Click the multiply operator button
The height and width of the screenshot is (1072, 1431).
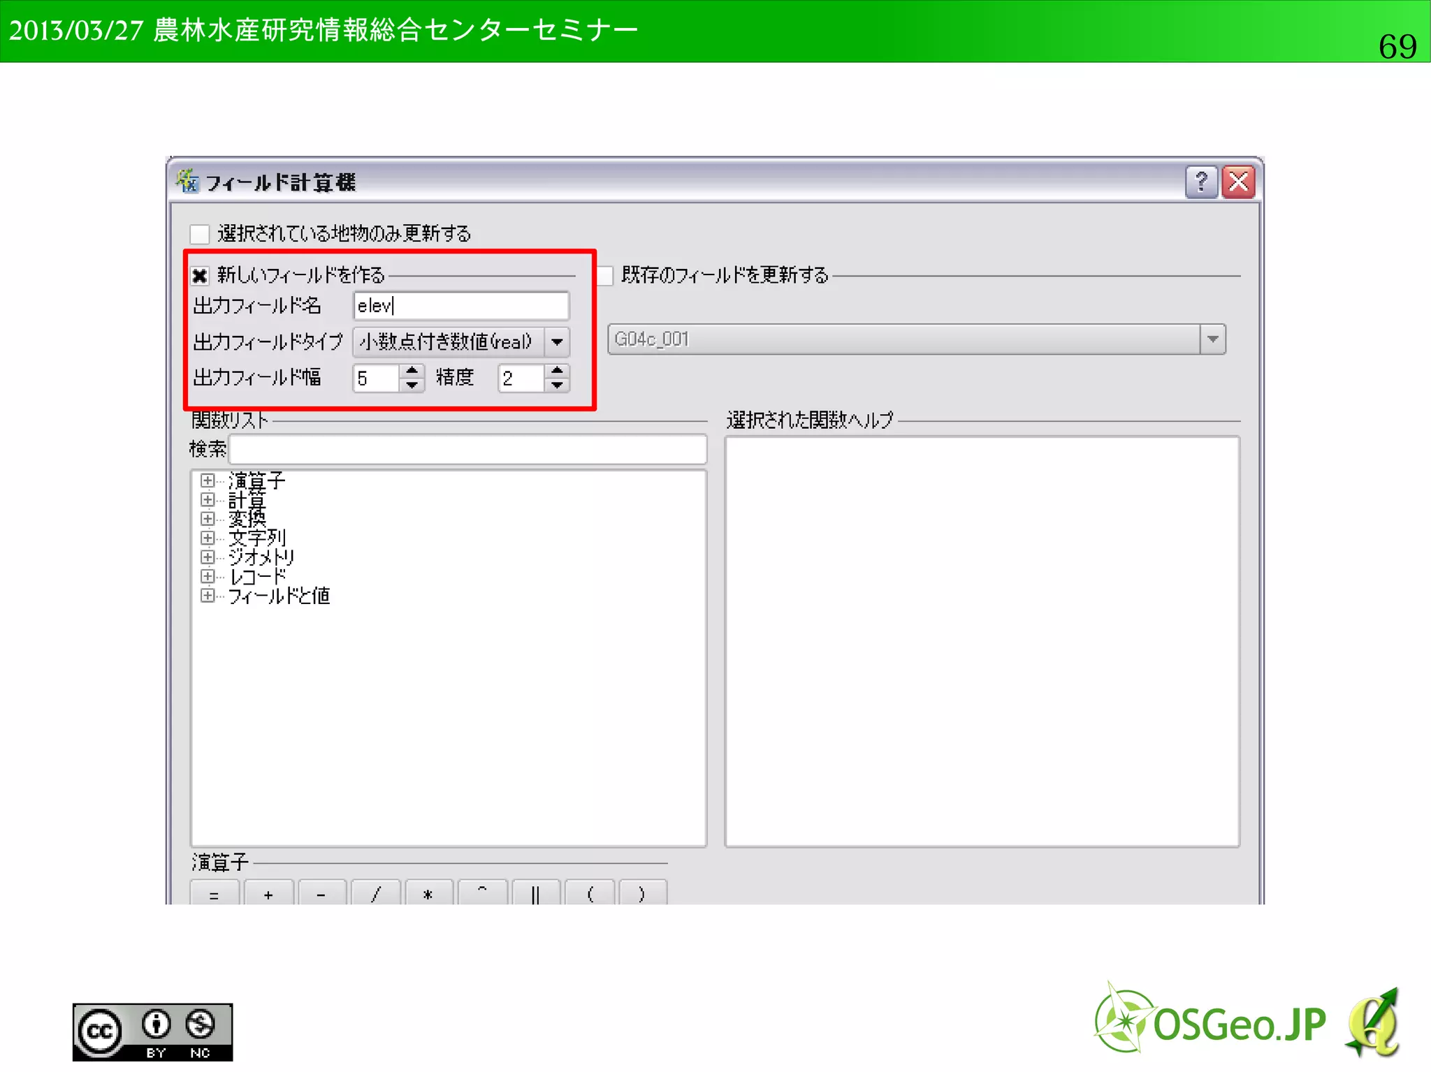pos(428,893)
